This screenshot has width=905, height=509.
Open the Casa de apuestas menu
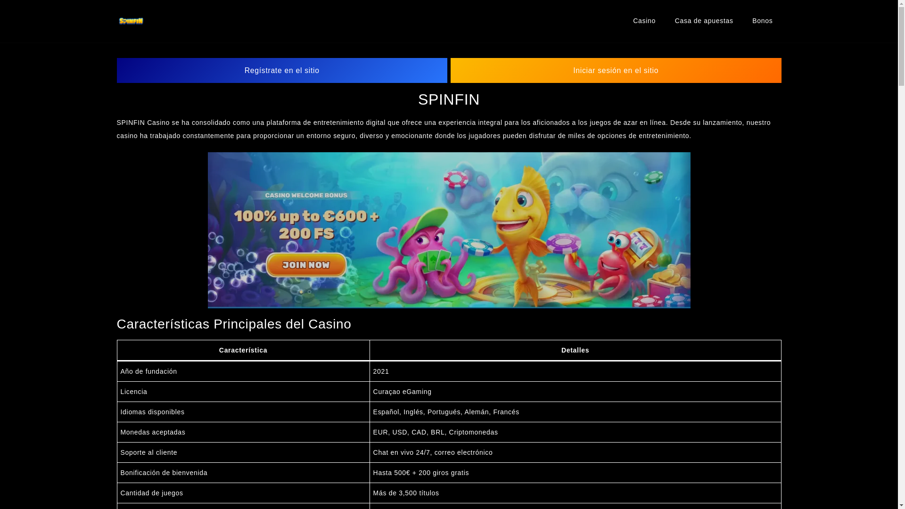click(704, 21)
